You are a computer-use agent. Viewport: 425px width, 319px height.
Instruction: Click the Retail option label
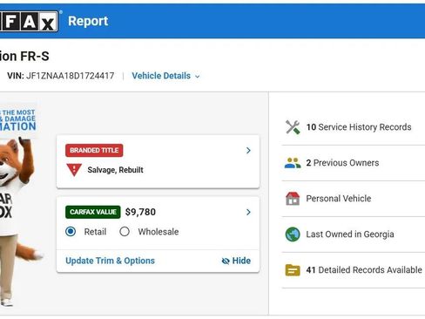95,232
